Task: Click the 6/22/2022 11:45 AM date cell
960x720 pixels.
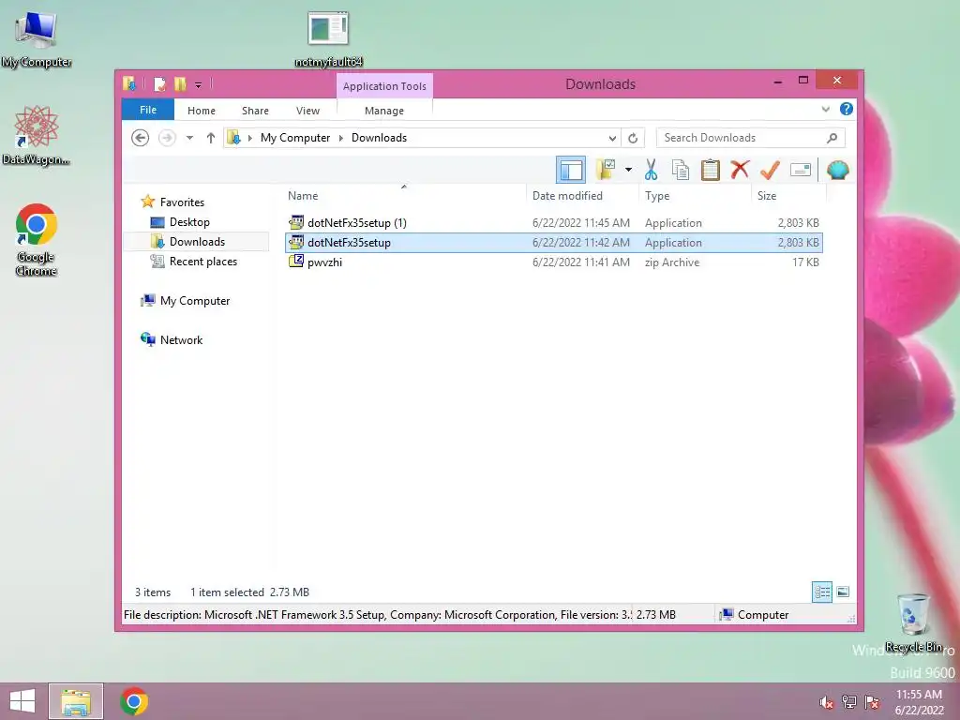Action: coord(580,223)
